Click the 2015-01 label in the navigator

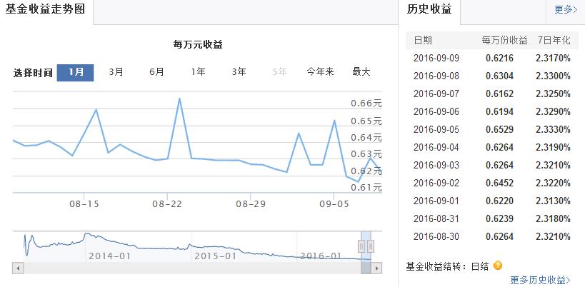pyautogui.click(x=215, y=256)
